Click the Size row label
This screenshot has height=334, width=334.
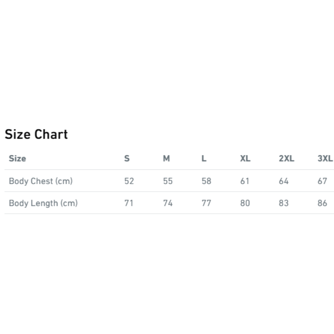pos(18,159)
